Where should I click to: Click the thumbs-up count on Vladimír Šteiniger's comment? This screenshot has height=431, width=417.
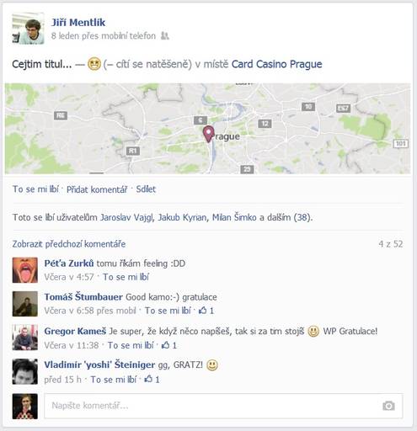(152, 380)
